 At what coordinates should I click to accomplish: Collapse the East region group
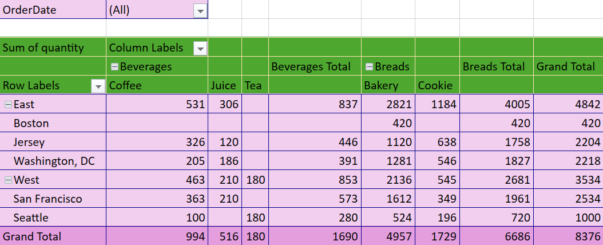point(8,104)
